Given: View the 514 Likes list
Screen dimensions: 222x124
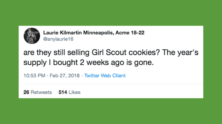Looking at the screenshot, I should 69,92.
